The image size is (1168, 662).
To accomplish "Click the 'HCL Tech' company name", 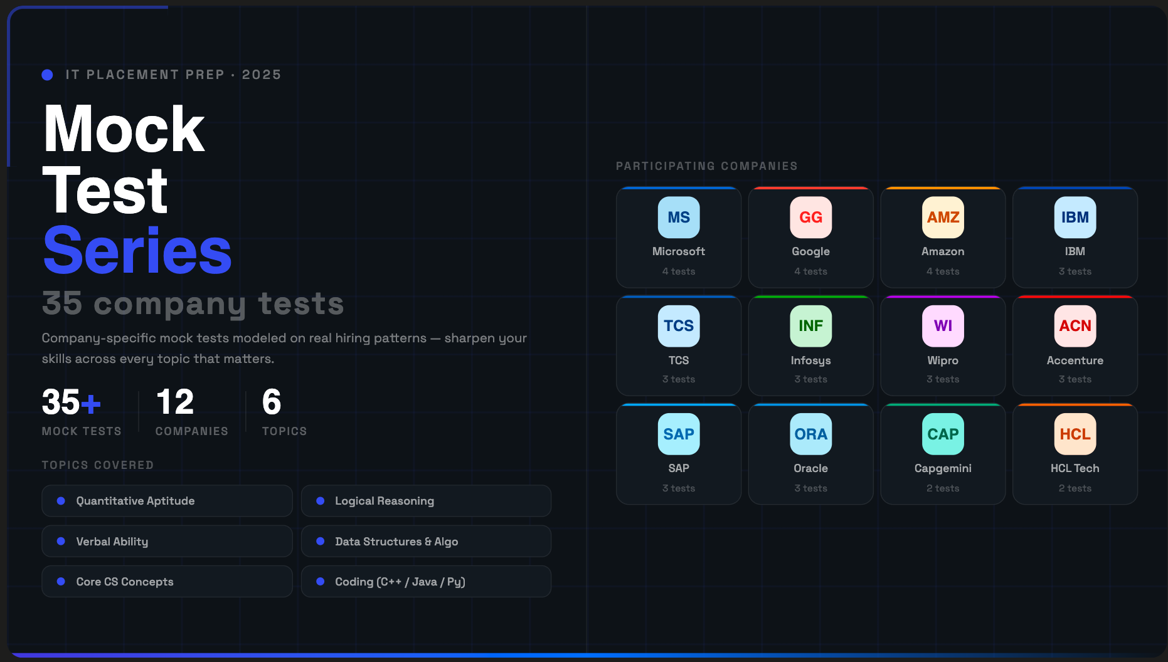I will pyautogui.click(x=1075, y=468).
